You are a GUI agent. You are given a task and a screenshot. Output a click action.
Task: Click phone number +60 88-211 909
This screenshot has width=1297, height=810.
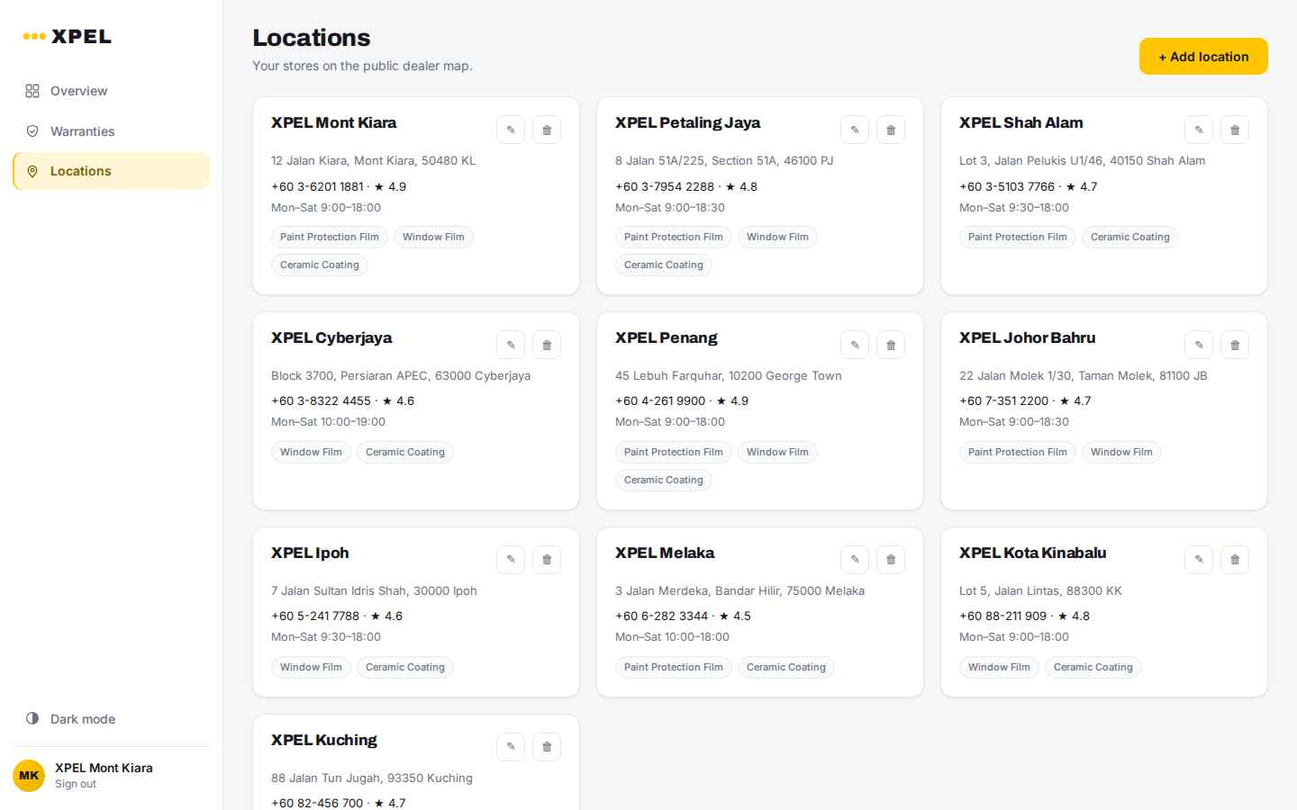tap(1003, 616)
